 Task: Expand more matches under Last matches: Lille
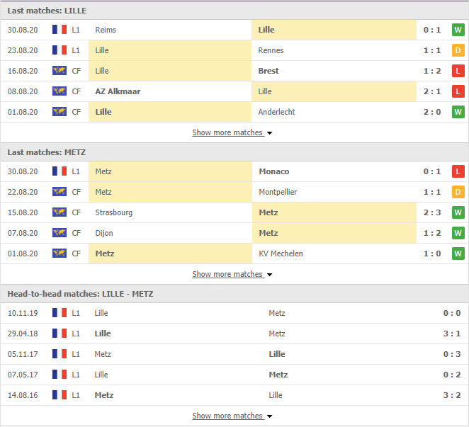click(232, 132)
